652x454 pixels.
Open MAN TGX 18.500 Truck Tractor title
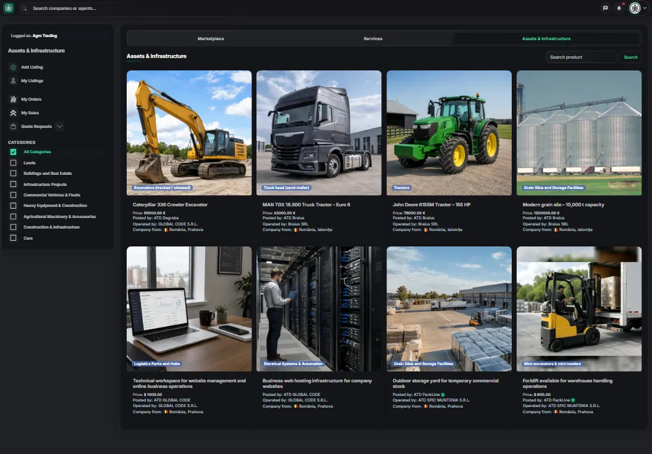coord(307,204)
